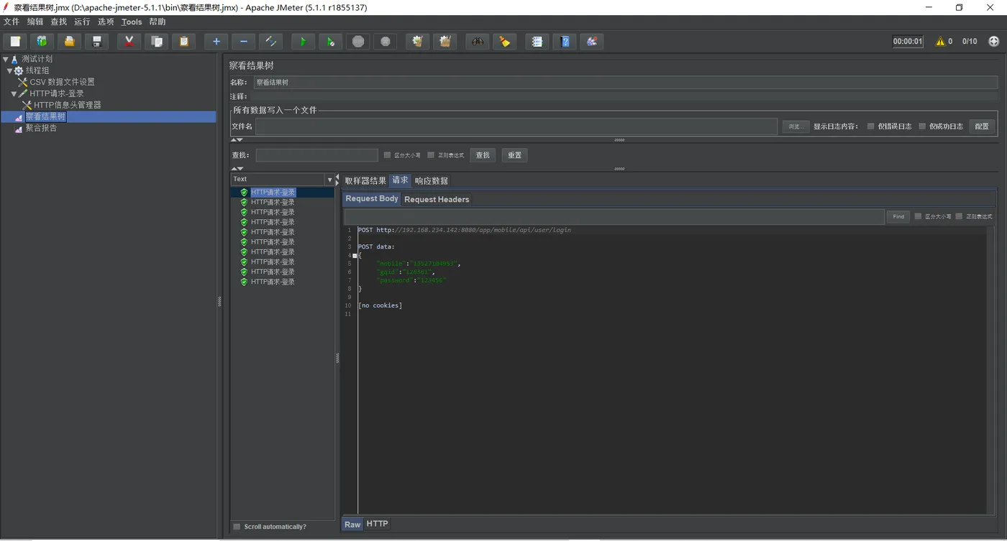Click the yellow warning triangle log indicator

pos(940,42)
